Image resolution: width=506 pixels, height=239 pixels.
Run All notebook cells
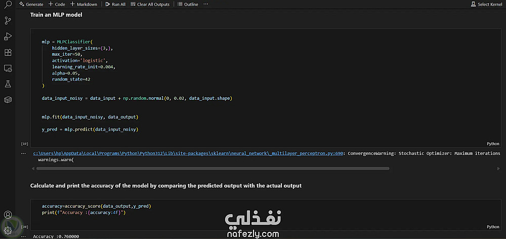116,4
